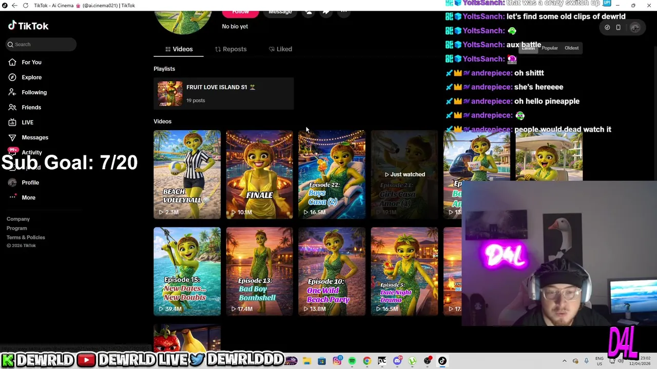Open the golf cart video thumbnail

click(x=549, y=156)
